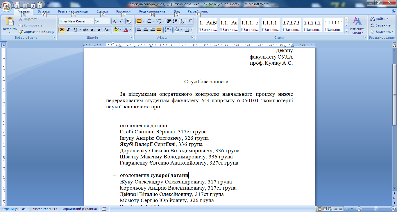Open the Change Case (Aa) dropdown

(x=108, y=30)
